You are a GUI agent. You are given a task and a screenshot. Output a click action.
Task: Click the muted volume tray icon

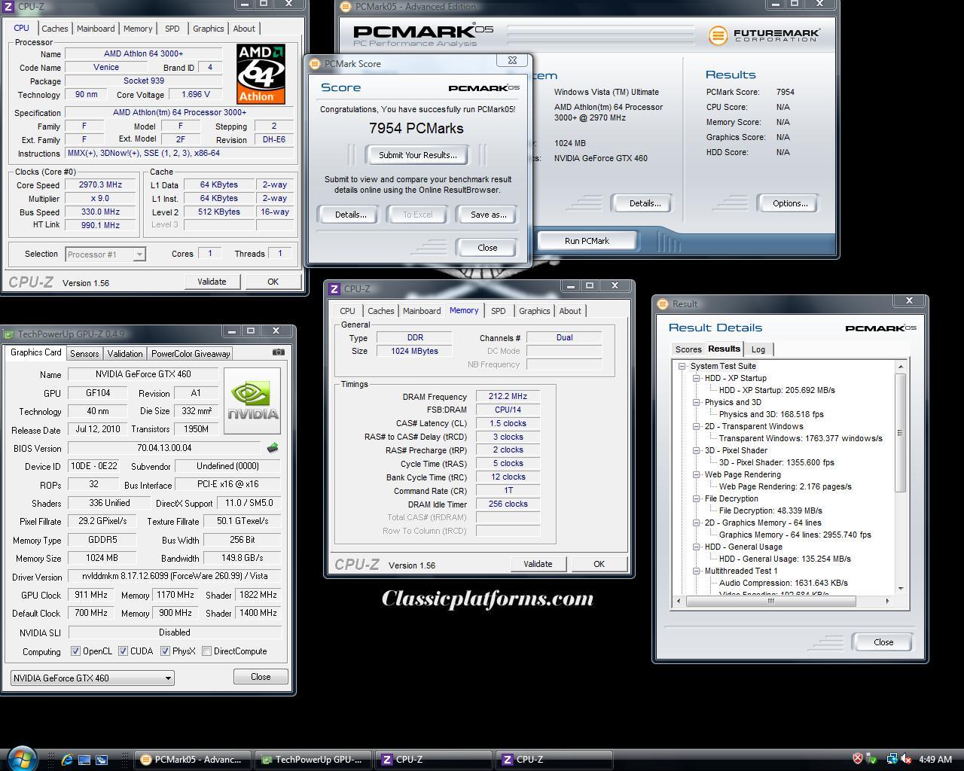pos(906,759)
